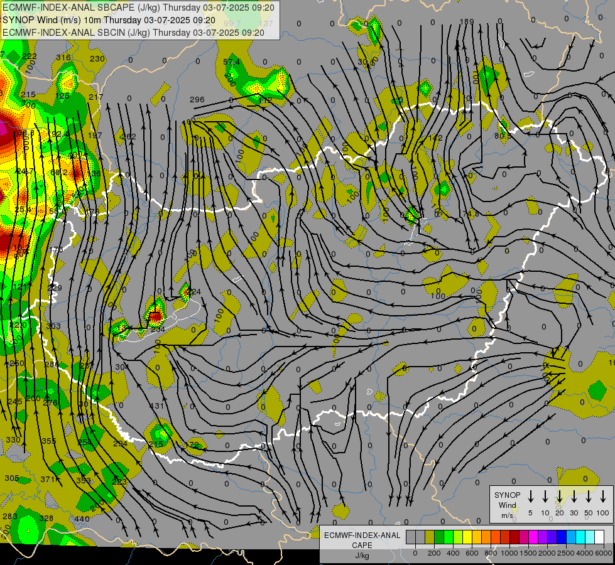
Task: Click the ECMWF-INDEX-ANAL legend label
Action: (362, 535)
